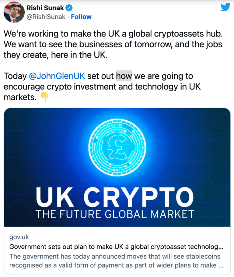Image resolution: width=234 pixels, height=277 pixels.
Task: Click the gov.uk domain label
Action: pyautogui.click(x=19, y=237)
